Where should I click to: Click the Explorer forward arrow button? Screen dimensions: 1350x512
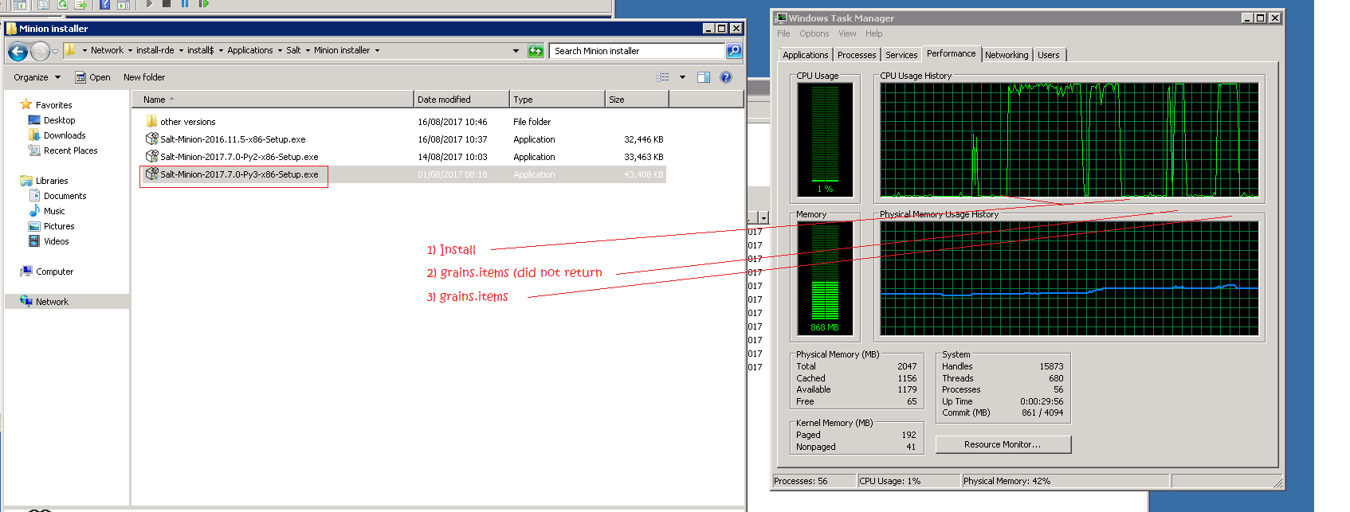(x=40, y=52)
